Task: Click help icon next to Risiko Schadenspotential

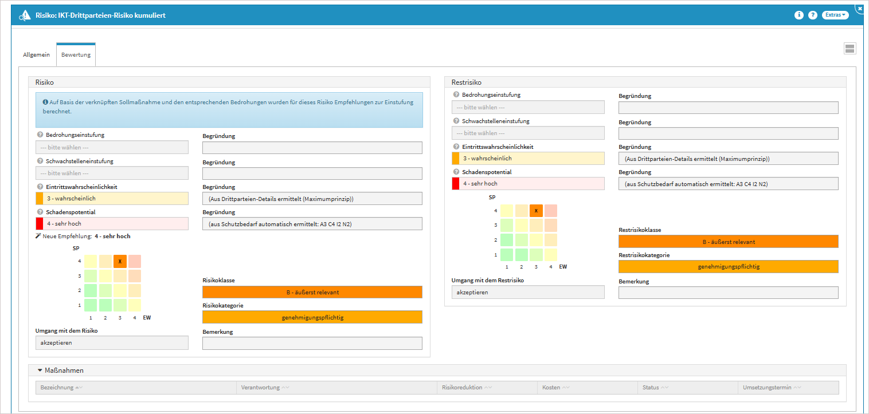Action: (x=40, y=212)
